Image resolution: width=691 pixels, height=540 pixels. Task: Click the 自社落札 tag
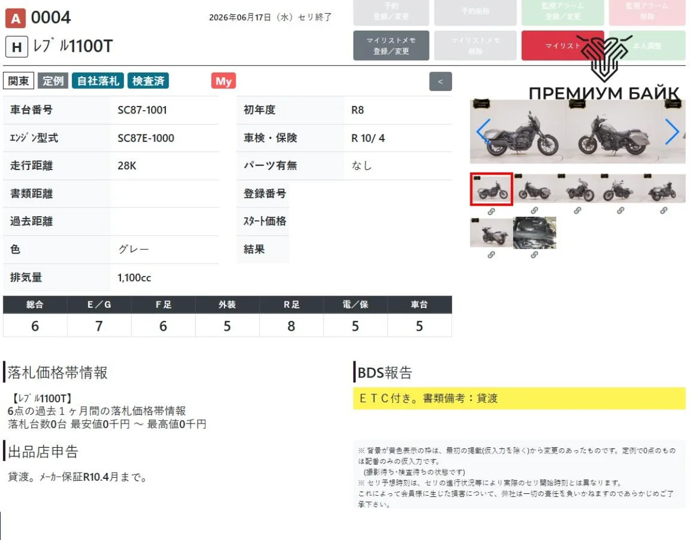click(98, 81)
